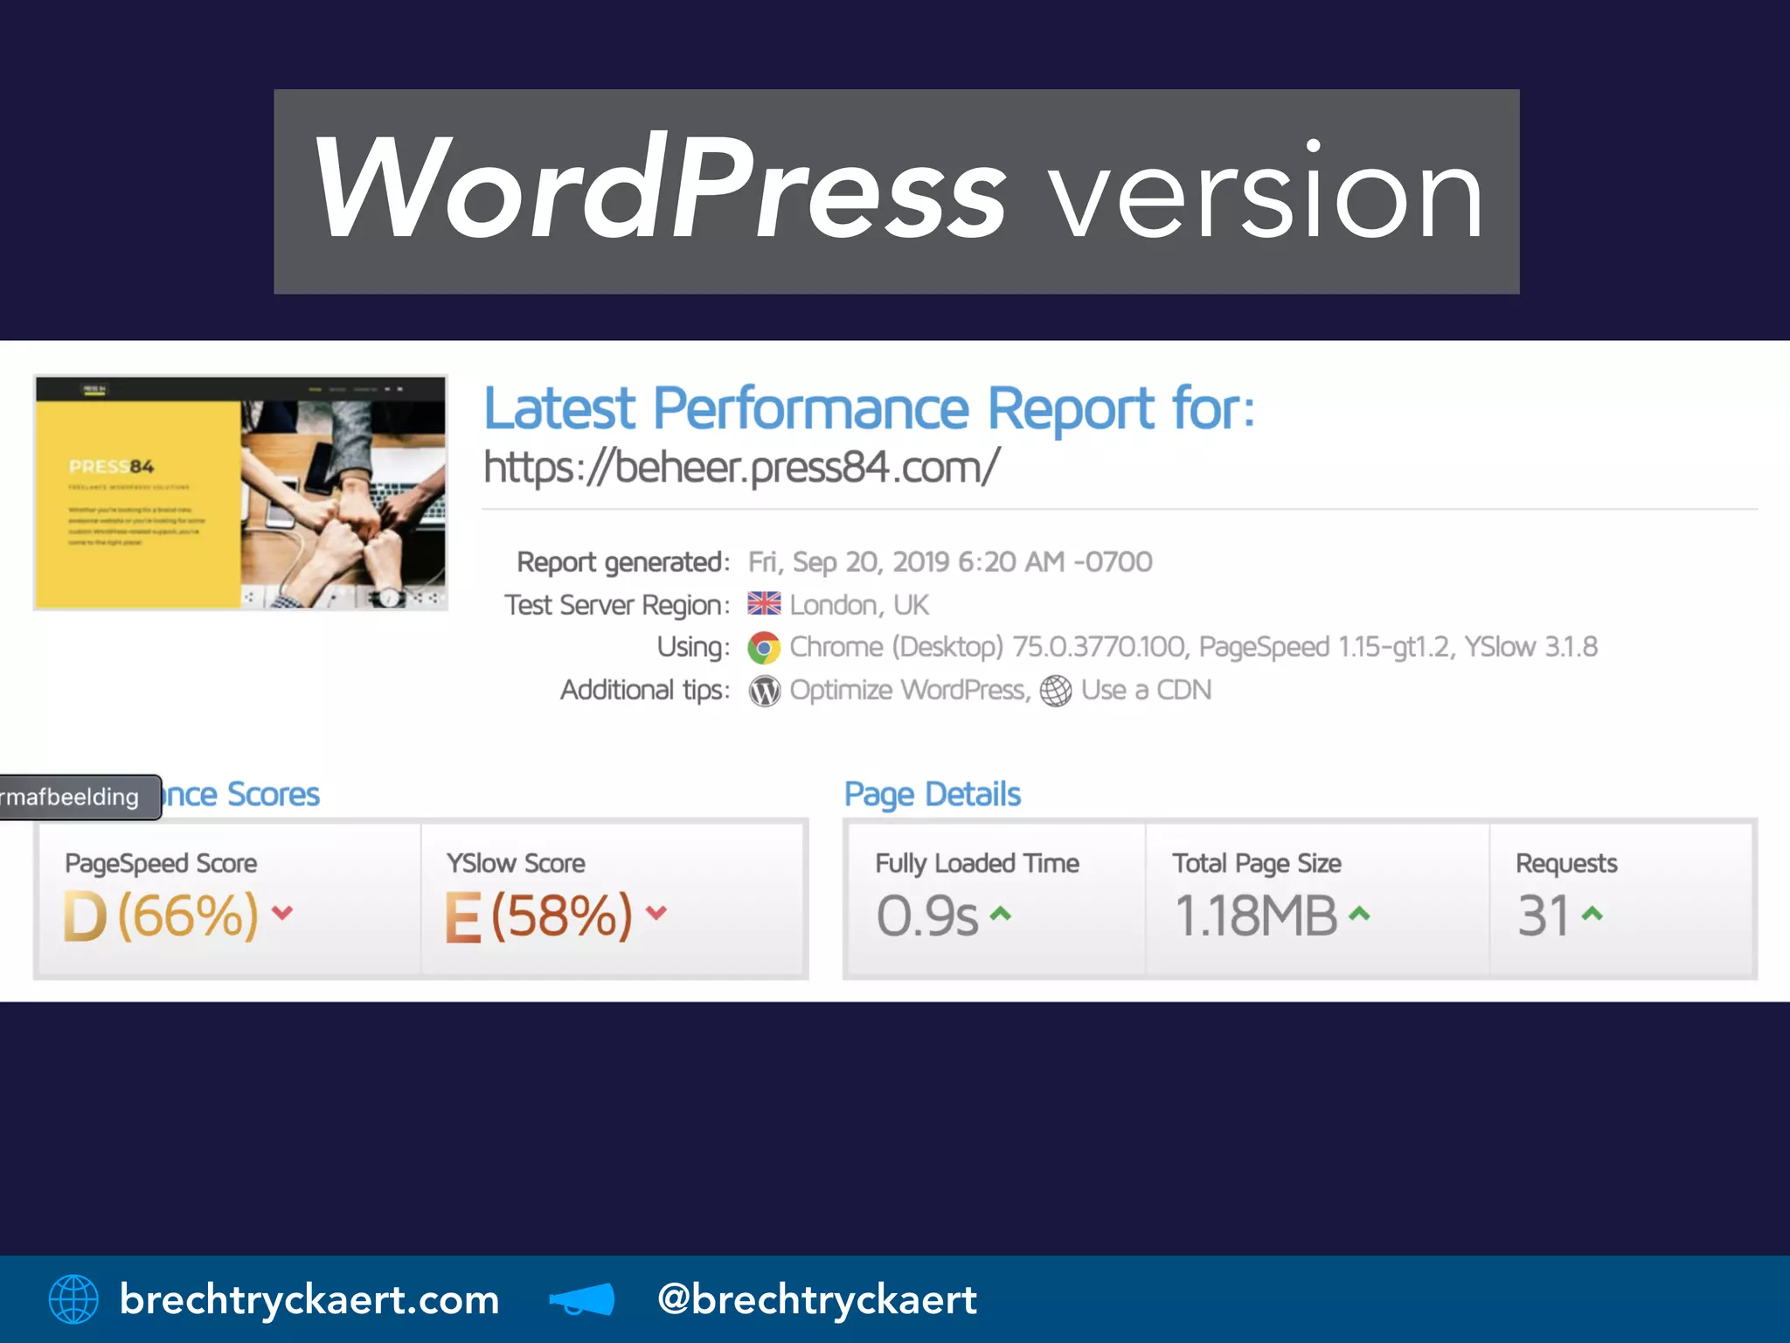Click the globe icon beside Use a CDN
Viewport: 1790px width, 1343px height.
[1056, 691]
